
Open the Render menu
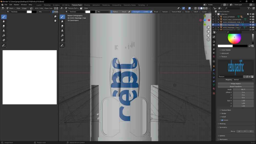point(16,5)
